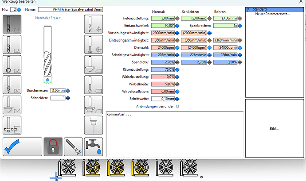306x181 pixels.
Task: Choose the roundover cutter tool type icon
Action: pos(94,105)
